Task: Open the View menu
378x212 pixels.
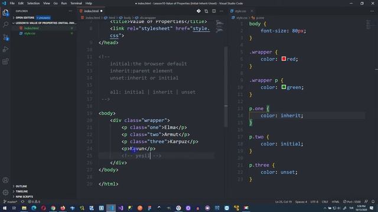Action: (x=47, y=4)
